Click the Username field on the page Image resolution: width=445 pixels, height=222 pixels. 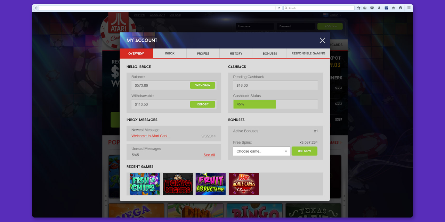tap(255, 26)
